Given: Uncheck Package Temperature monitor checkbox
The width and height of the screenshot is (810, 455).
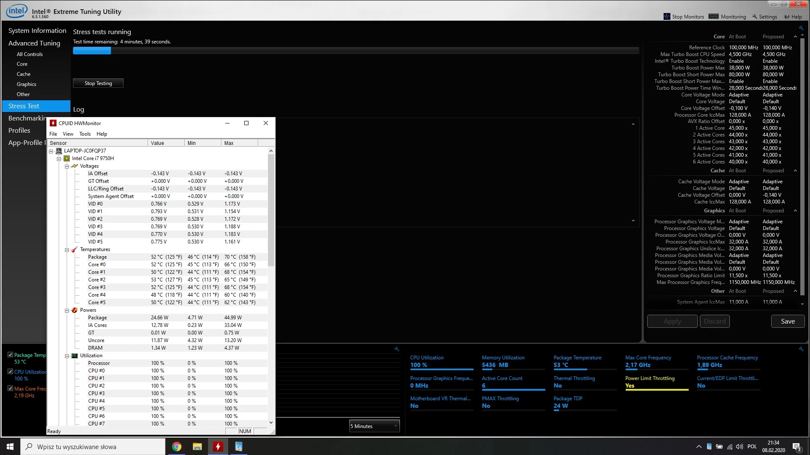Looking at the screenshot, I should coord(10,355).
